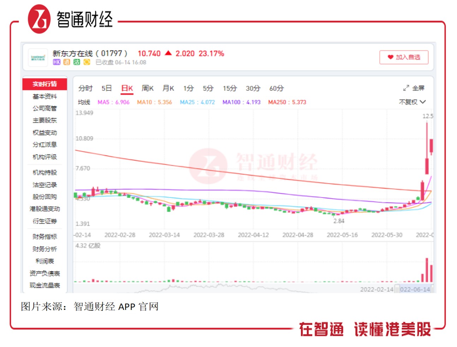This screenshot has width=457, height=347.
Task: Open 基本资料 in sidebar
Action: tap(45, 96)
